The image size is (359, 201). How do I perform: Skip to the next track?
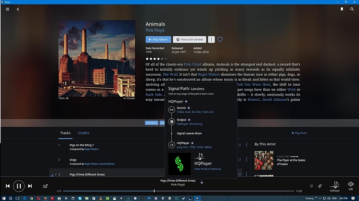pyautogui.click(x=30, y=186)
